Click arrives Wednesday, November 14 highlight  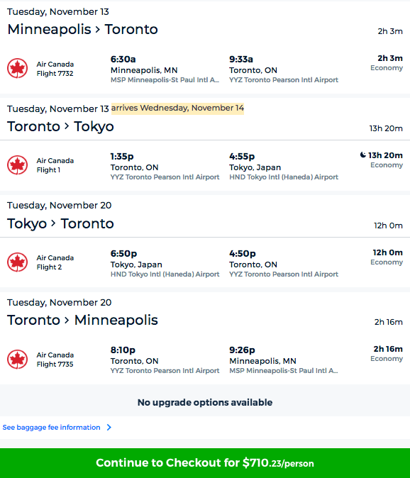(x=177, y=109)
